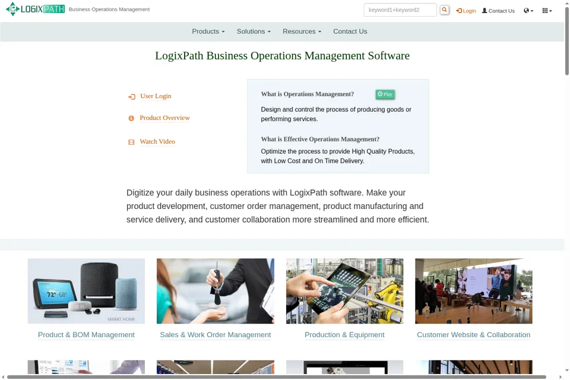Click 'What is Effective Operations Management?' heading

[320, 140]
